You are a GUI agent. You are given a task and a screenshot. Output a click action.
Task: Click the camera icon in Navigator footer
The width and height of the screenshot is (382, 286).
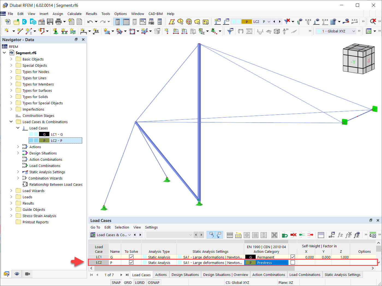[28, 274]
